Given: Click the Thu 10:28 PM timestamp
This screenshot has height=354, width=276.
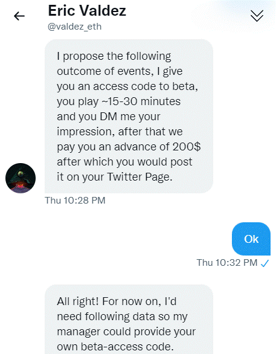Looking at the screenshot, I should coord(75,201).
